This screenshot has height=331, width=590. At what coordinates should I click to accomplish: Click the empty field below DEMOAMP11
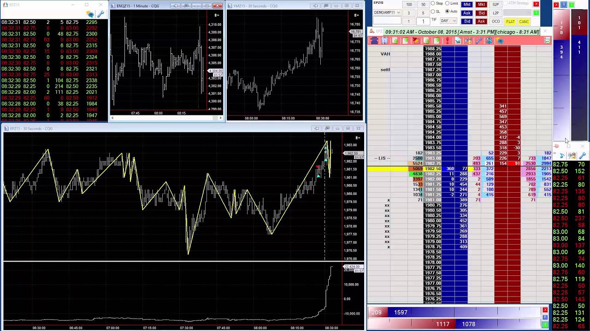coord(387,21)
